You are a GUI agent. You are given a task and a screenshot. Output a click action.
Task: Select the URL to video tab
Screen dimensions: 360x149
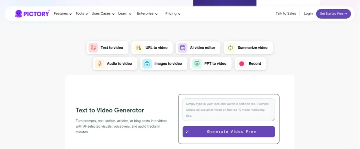(x=152, y=48)
